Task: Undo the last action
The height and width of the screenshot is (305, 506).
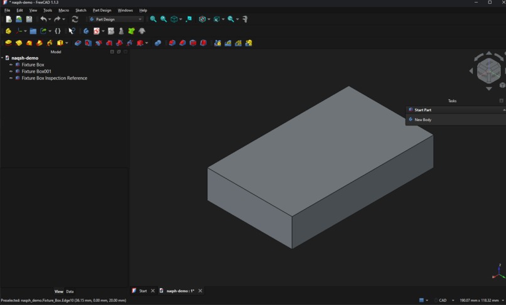Action: 43,19
